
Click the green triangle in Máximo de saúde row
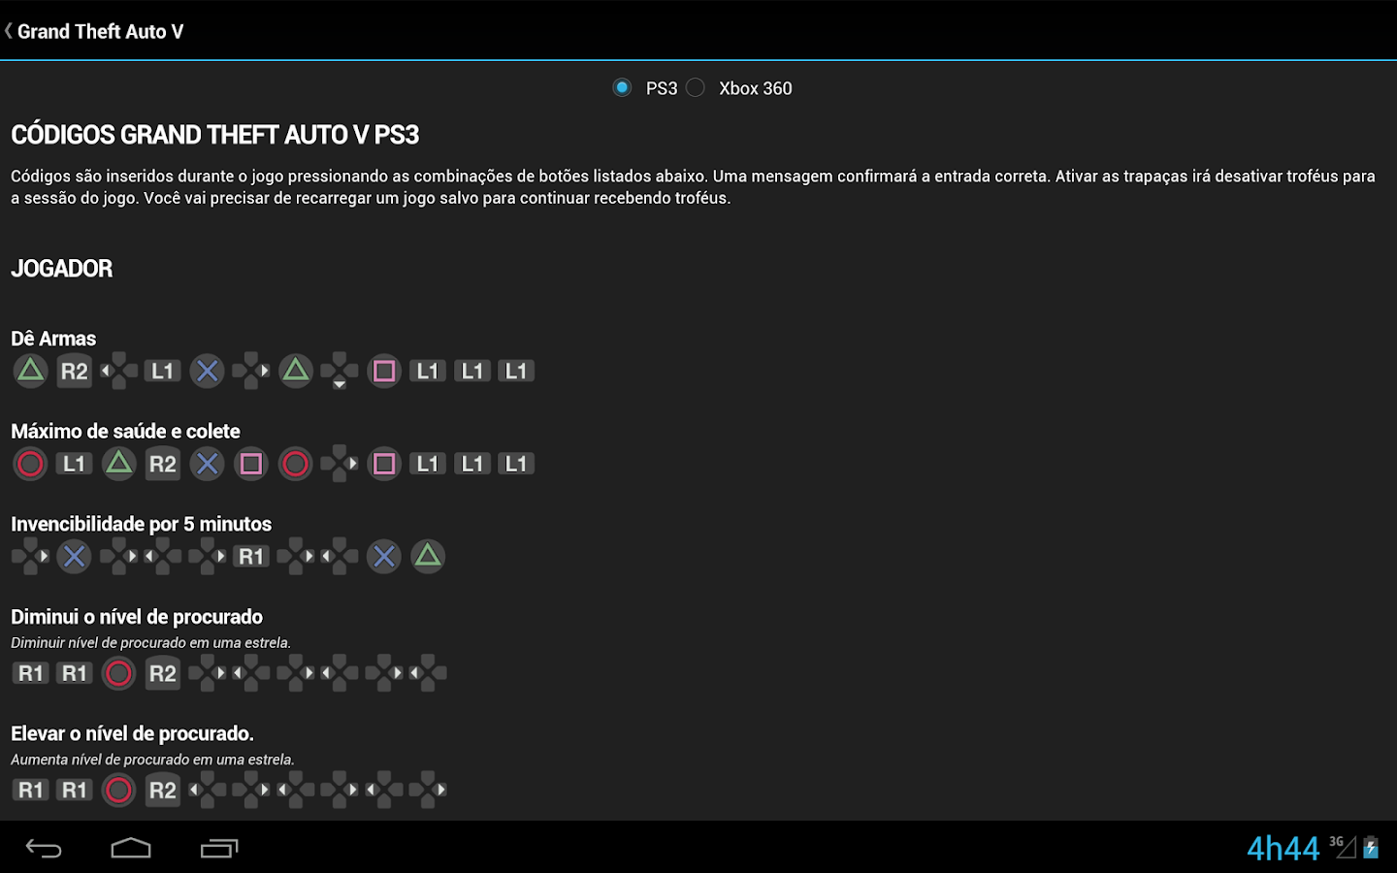(x=118, y=464)
